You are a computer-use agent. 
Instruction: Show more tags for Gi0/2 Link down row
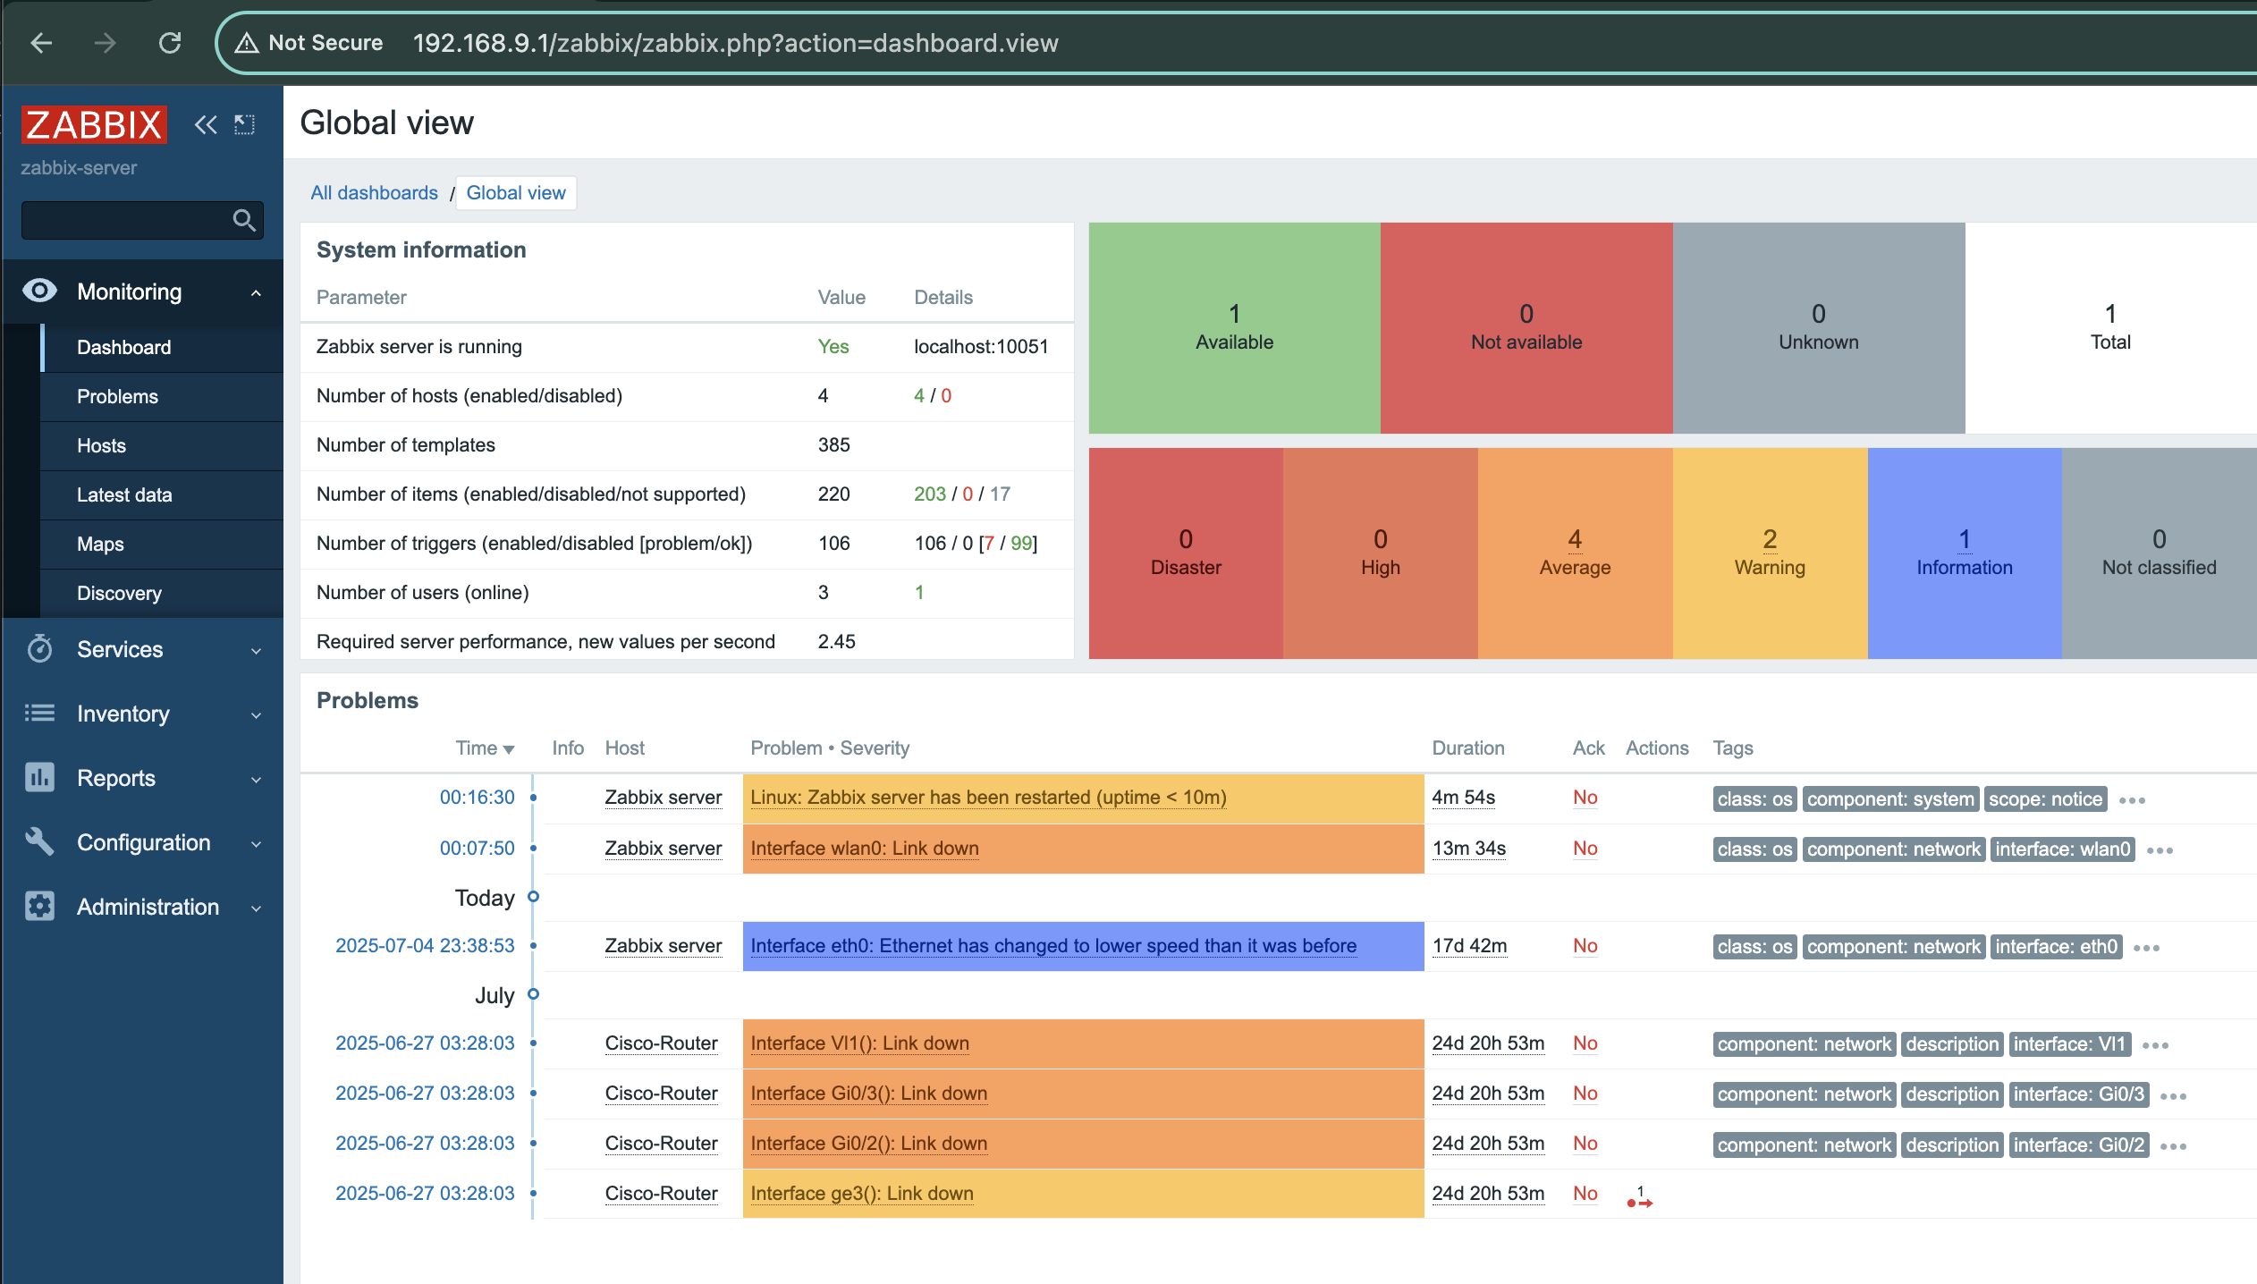tap(2173, 1145)
